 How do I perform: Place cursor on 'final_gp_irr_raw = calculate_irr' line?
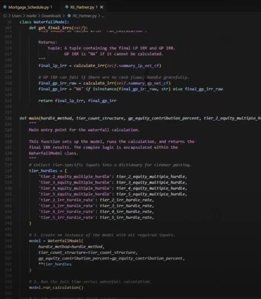coord(104,83)
